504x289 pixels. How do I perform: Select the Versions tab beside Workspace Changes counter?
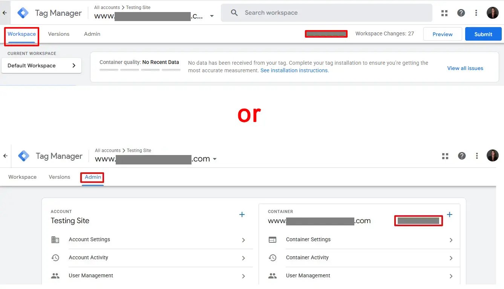(x=59, y=34)
